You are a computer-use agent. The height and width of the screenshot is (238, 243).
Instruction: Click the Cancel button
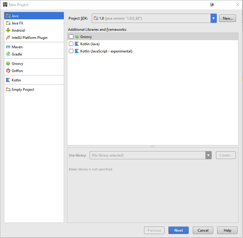pos(203,230)
